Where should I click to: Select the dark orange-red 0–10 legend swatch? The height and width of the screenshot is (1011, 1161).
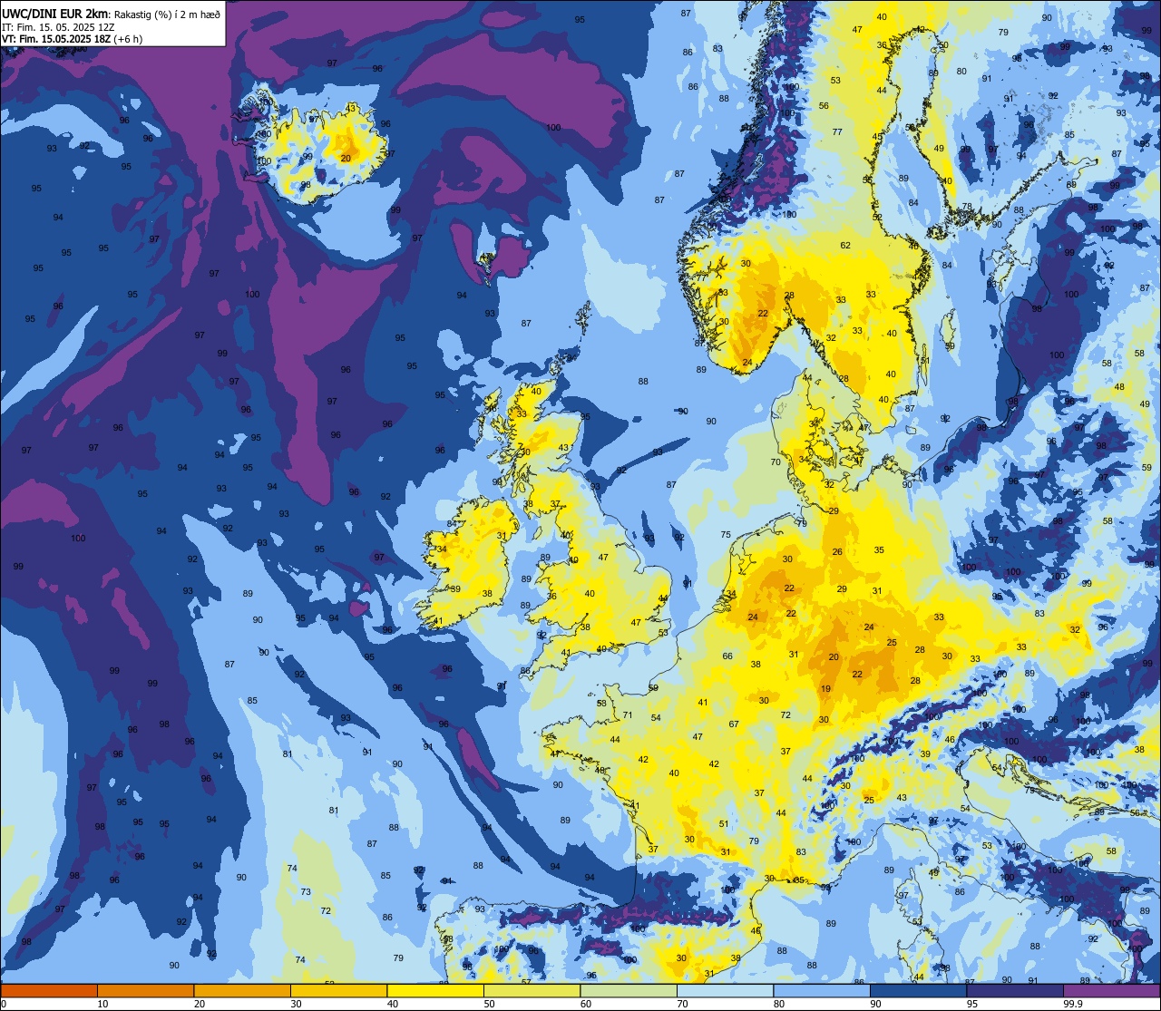49,990
